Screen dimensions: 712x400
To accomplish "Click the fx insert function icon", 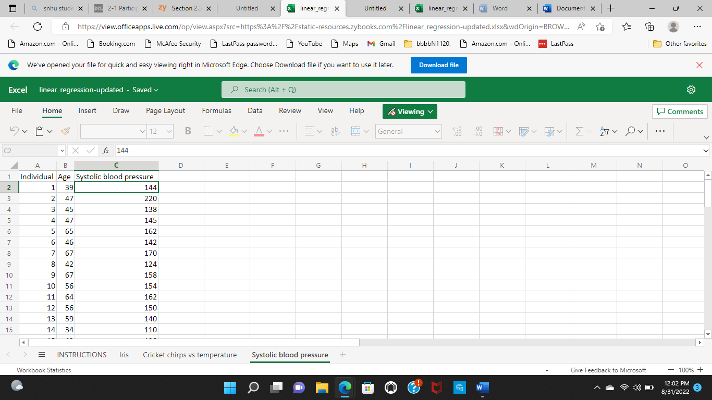I will 106,151.
